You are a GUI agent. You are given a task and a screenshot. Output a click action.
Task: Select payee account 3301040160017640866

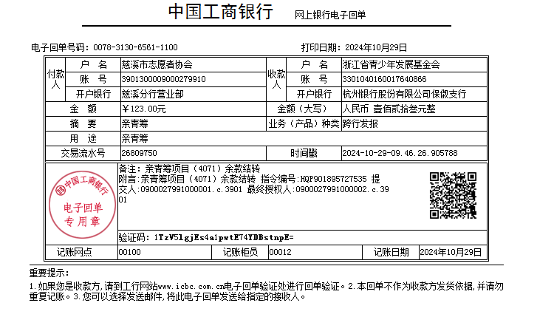pos(384,79)
